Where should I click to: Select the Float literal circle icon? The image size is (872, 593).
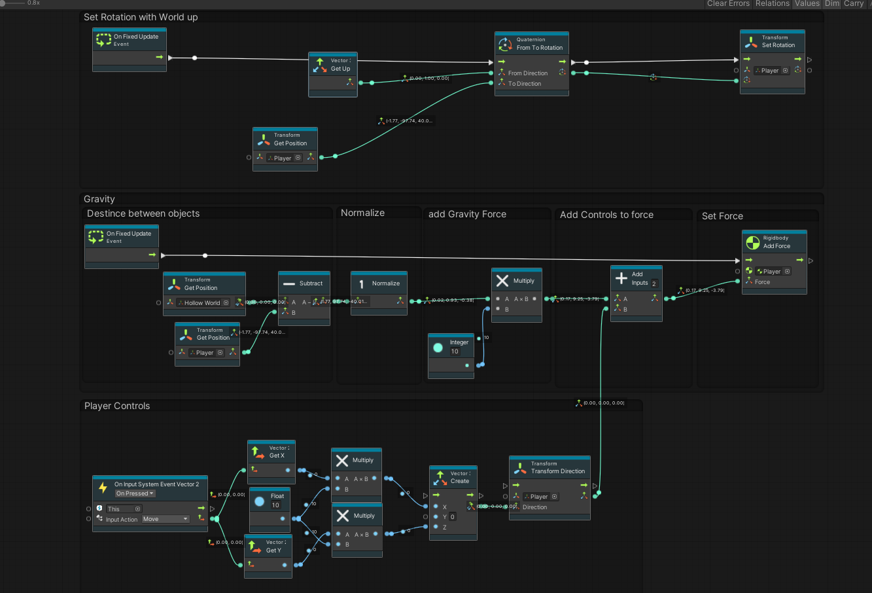pyautogui.click(x=259, y=501)
